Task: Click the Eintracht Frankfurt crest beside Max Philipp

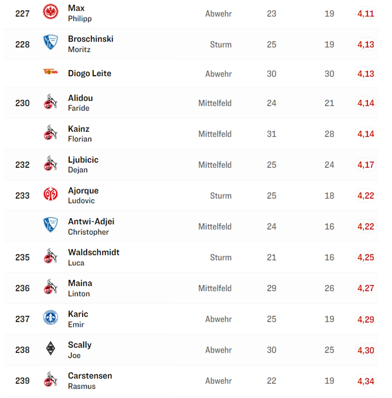Action: pos(50,12)
